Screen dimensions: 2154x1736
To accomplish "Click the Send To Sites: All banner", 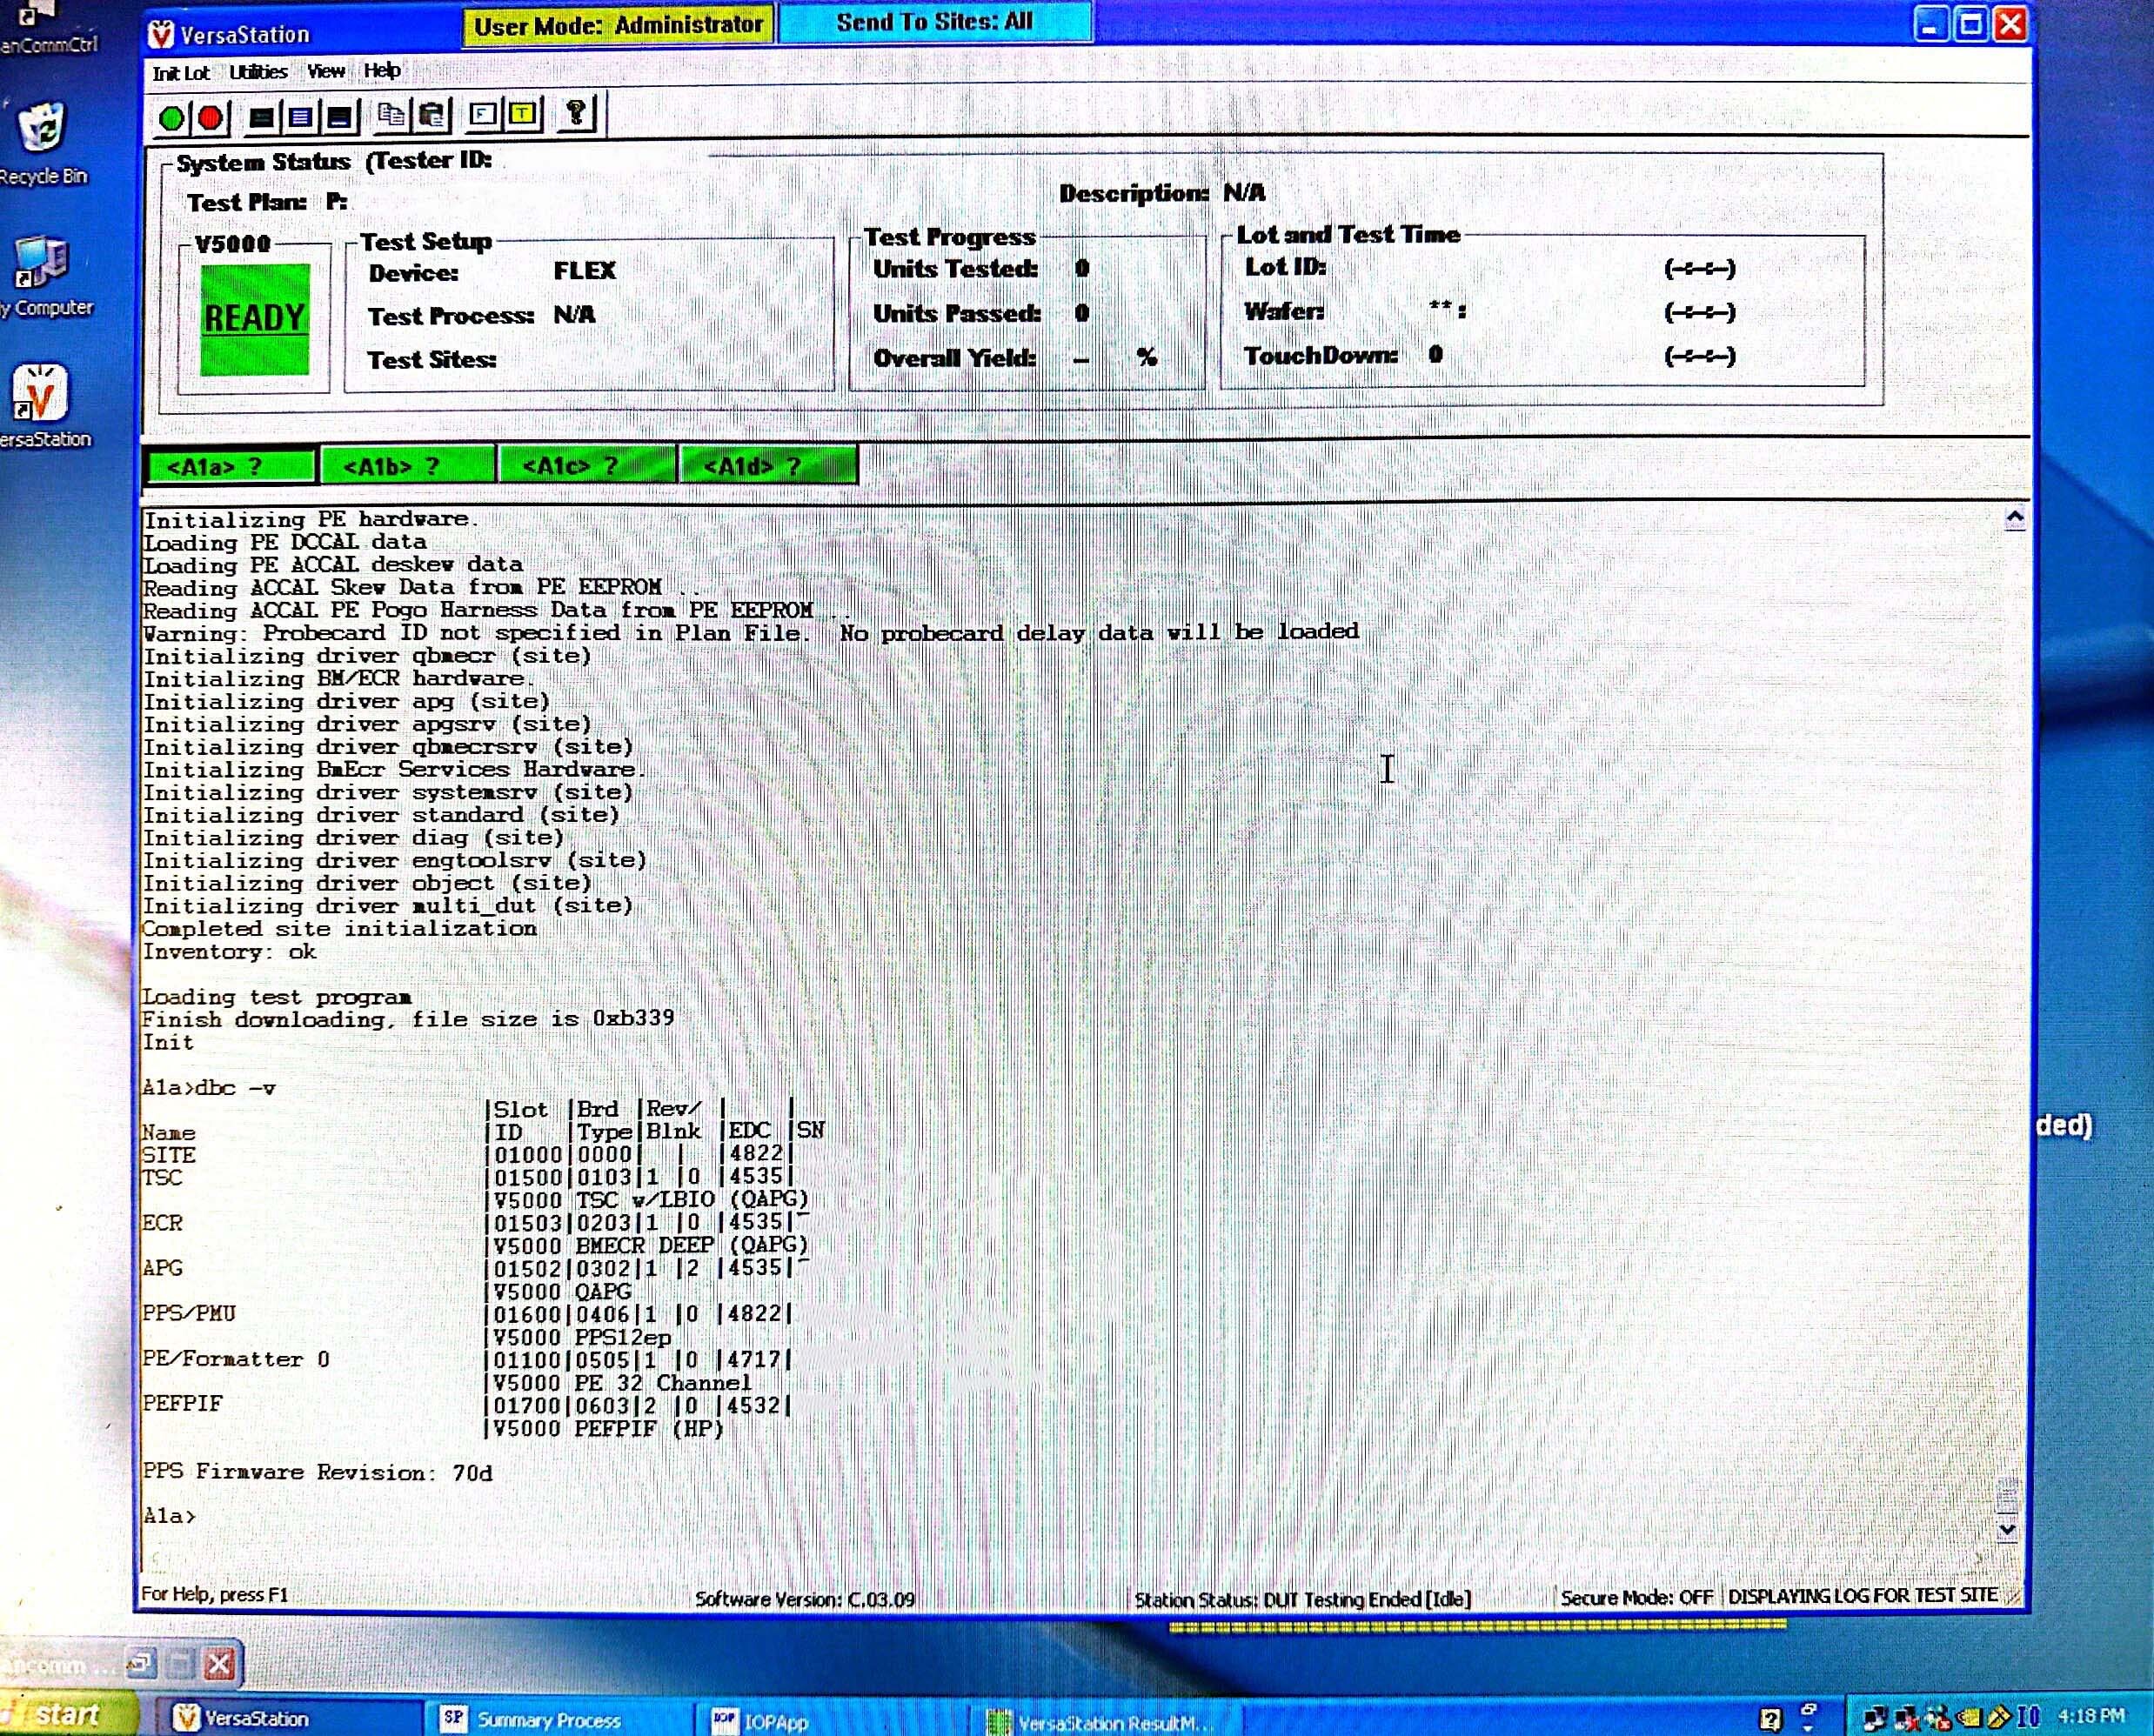I will coord(934,21).
